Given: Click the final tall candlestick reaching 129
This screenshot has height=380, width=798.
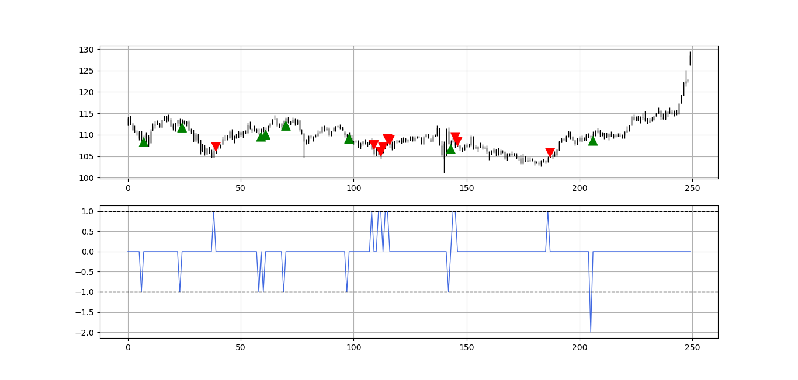Looking at the screenshot, I should click(690, 58).
